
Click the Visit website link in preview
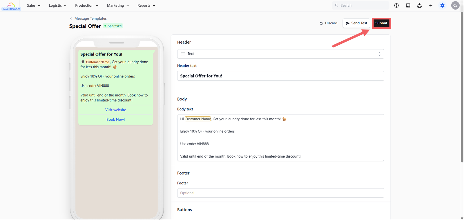[116, 110]
